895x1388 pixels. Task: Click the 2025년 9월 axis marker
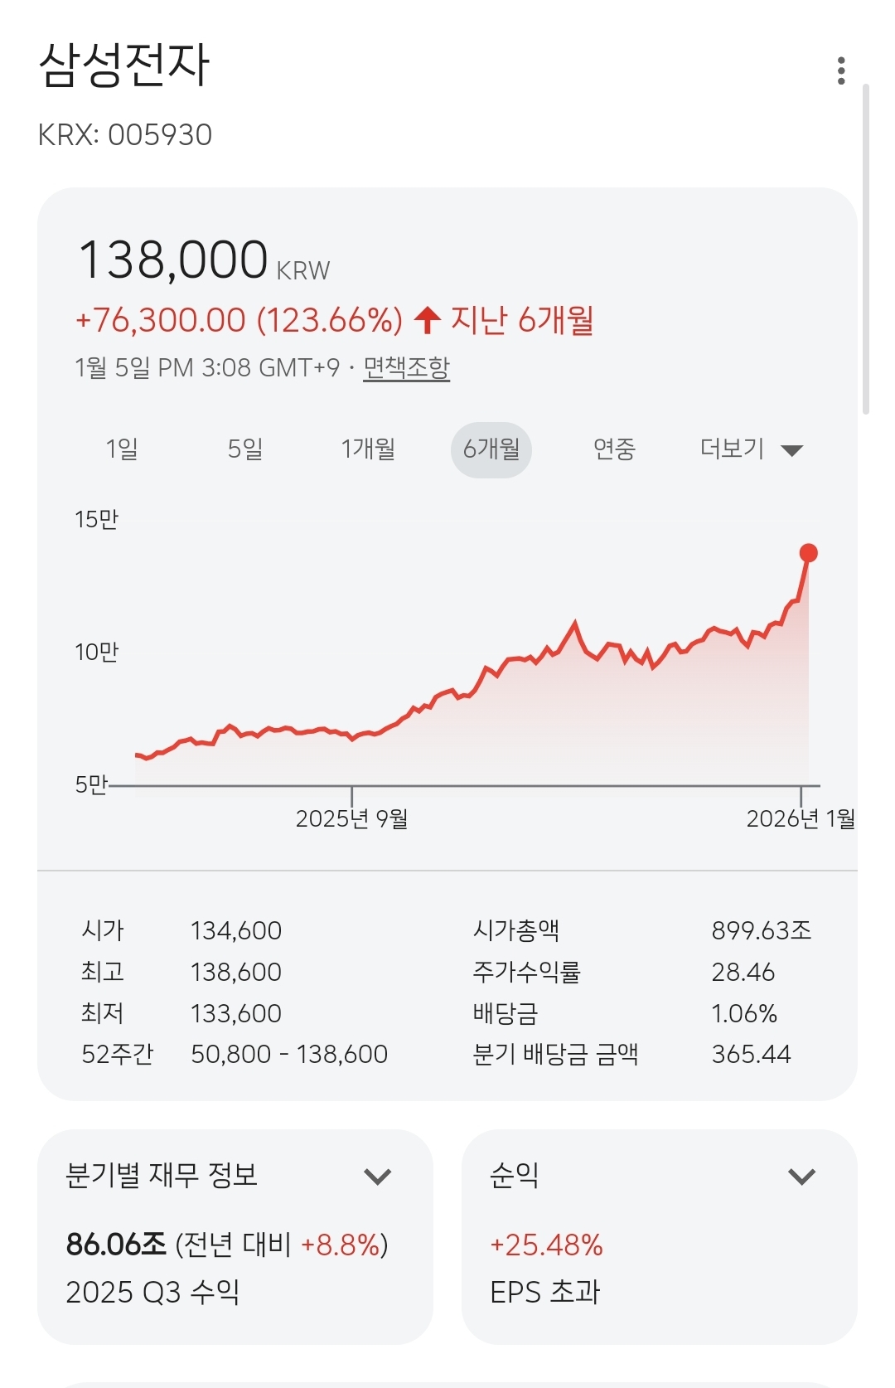pyautogui.click(x=351, y=818)
